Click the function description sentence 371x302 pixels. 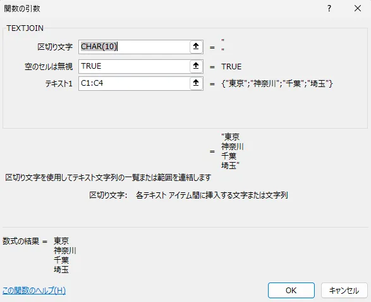coord(108,177)
